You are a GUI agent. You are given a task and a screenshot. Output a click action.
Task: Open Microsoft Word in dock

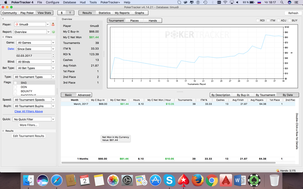coord(240,180)
